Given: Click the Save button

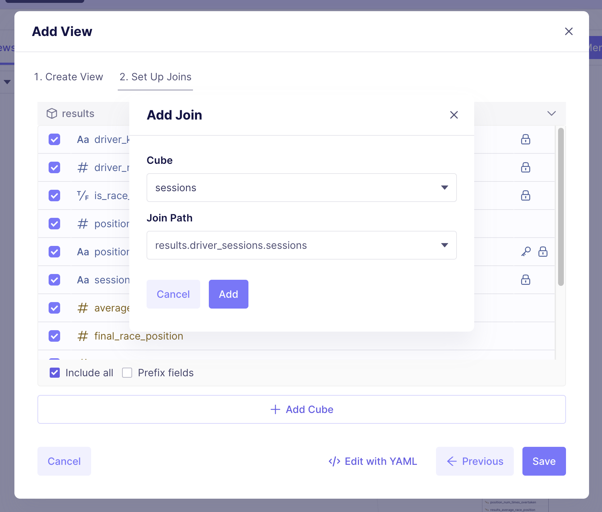Looking at the screenshot, I should tap(544, 461).
